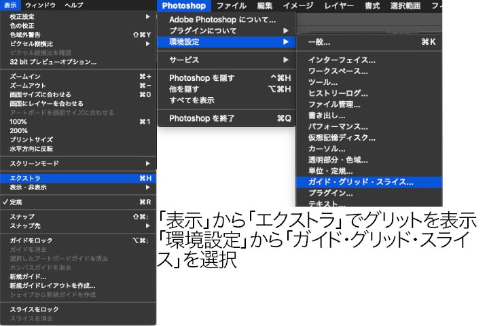Click Photoshop を終了 menu item
The width and height of the screenshot is (489, 326).
[202, 118]
